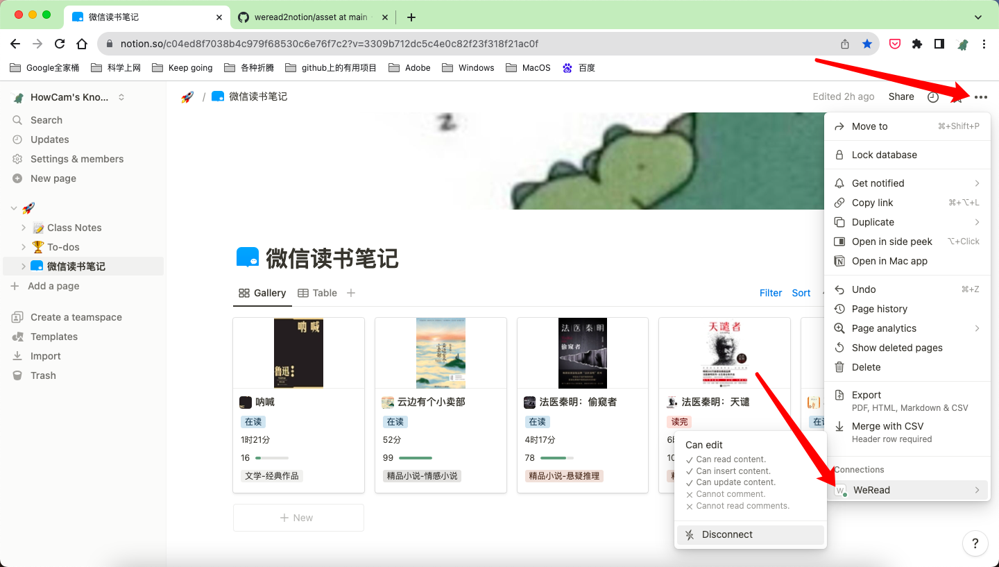This screenshot has width=999, height=567.
Task: Open the Extensions puzzle icon
Action: coord(917,44)
